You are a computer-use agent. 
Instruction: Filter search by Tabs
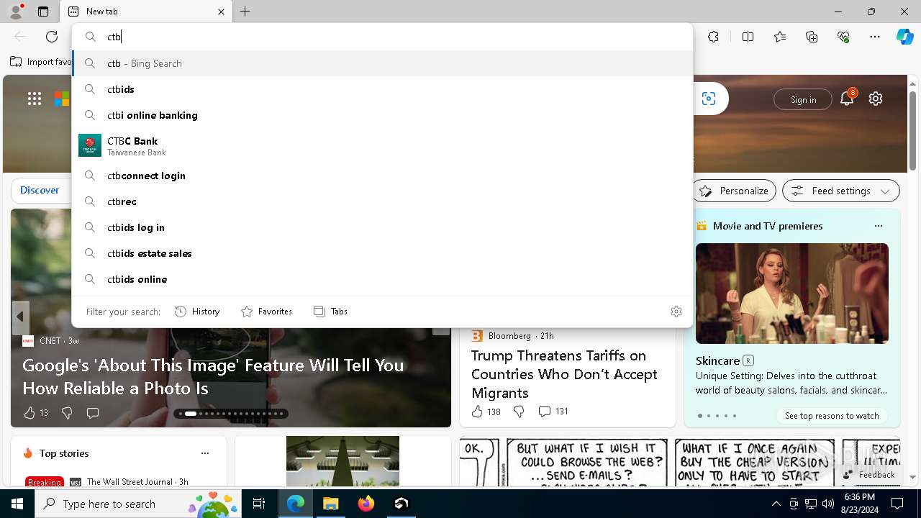tap(331, 312)
